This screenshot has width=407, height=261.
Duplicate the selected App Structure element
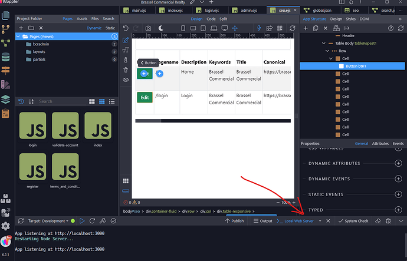316,28
